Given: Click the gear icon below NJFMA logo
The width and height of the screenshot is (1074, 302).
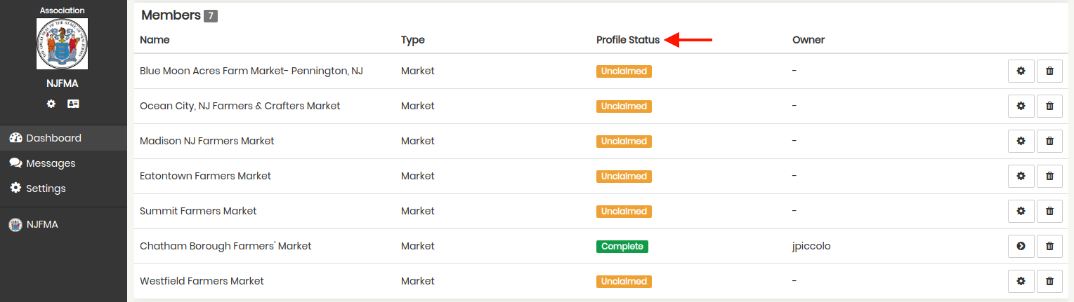Looking at the screenshot, I should point(51,104).
